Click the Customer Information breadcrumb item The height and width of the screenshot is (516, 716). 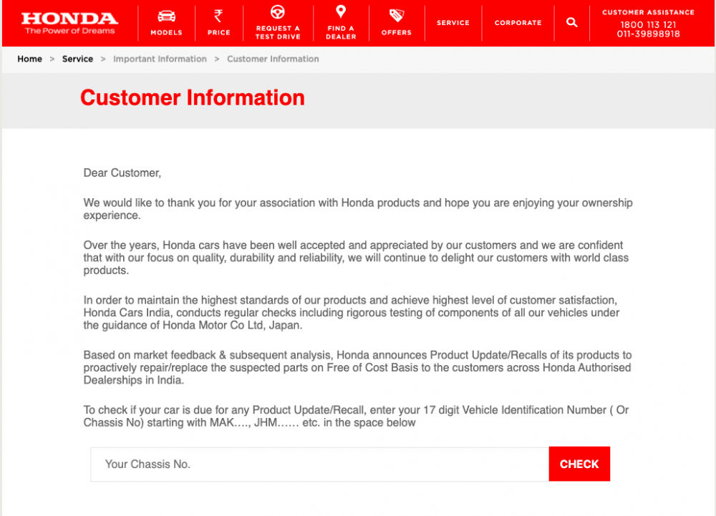tap(273, 59)
